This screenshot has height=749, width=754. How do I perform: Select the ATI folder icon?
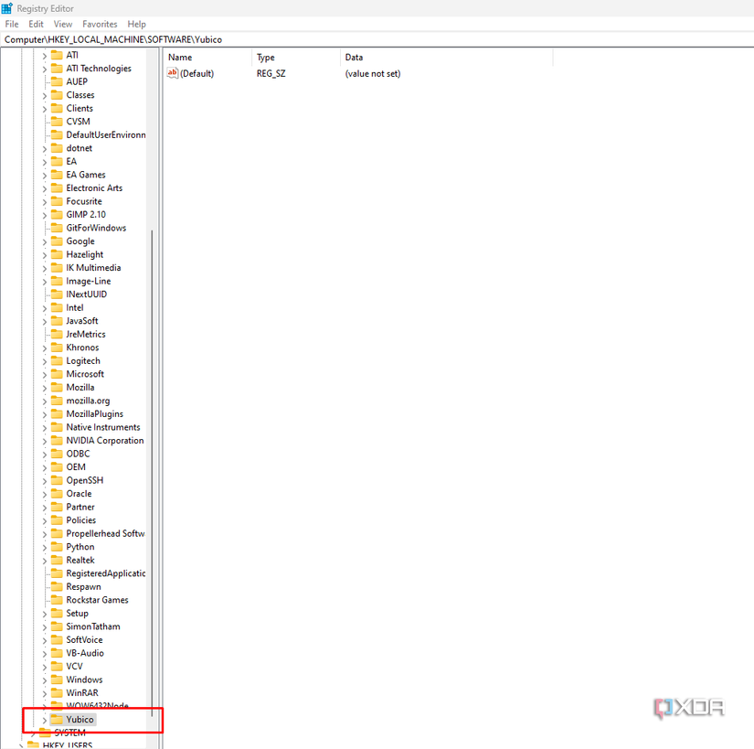point(57,55)
